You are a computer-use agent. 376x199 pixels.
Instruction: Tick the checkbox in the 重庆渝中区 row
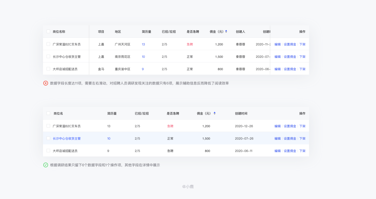tap(48, 69)
